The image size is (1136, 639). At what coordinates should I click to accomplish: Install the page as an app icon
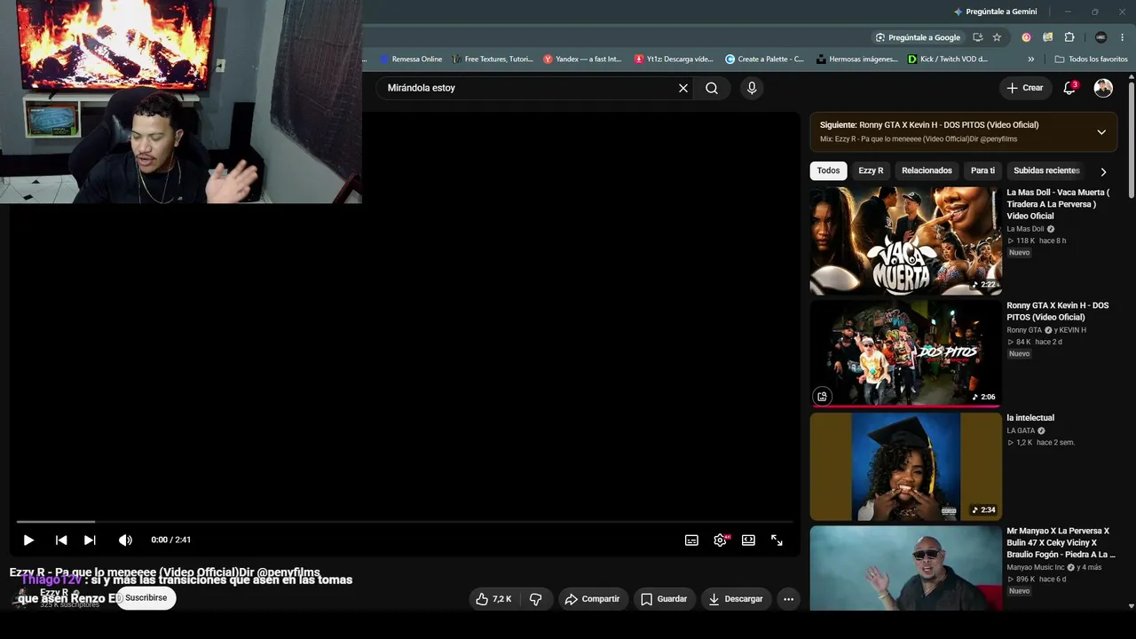tap(977, 37)
